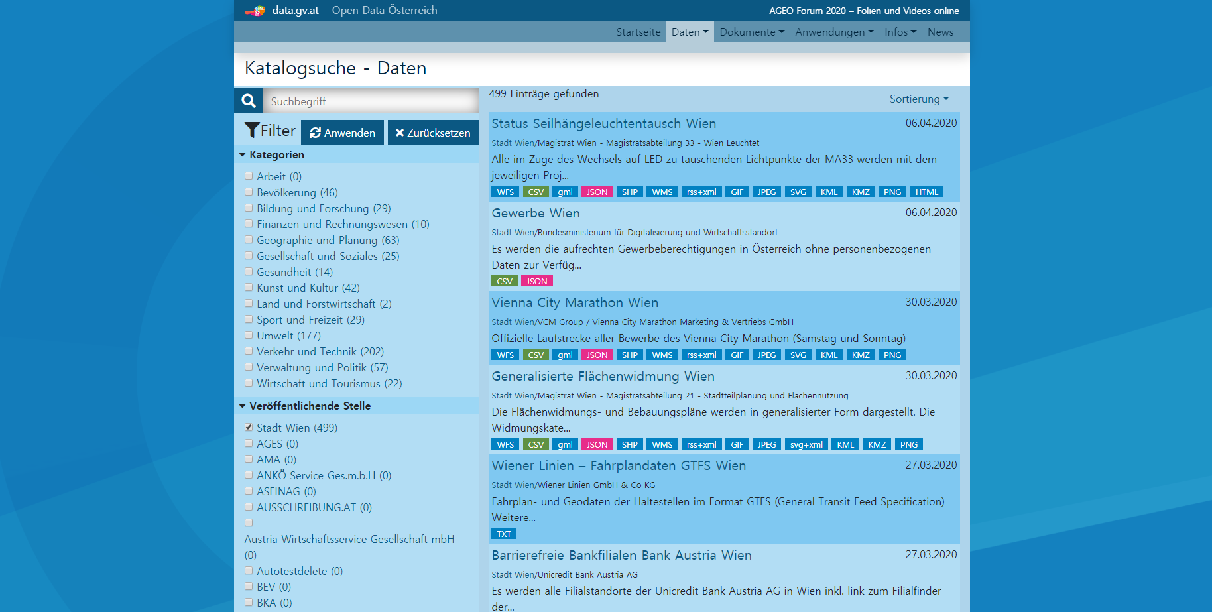Screen dimensions: 1212x612
Task: Go to the News menu item
Action: point(940,32)
